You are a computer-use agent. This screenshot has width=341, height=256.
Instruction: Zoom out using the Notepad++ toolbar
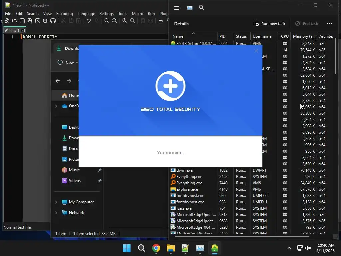click(132, 21)
